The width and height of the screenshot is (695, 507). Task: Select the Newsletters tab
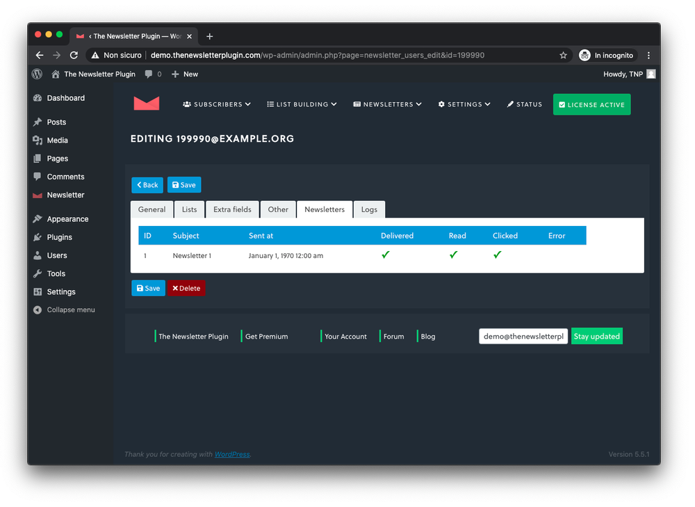tap(325, 209)
